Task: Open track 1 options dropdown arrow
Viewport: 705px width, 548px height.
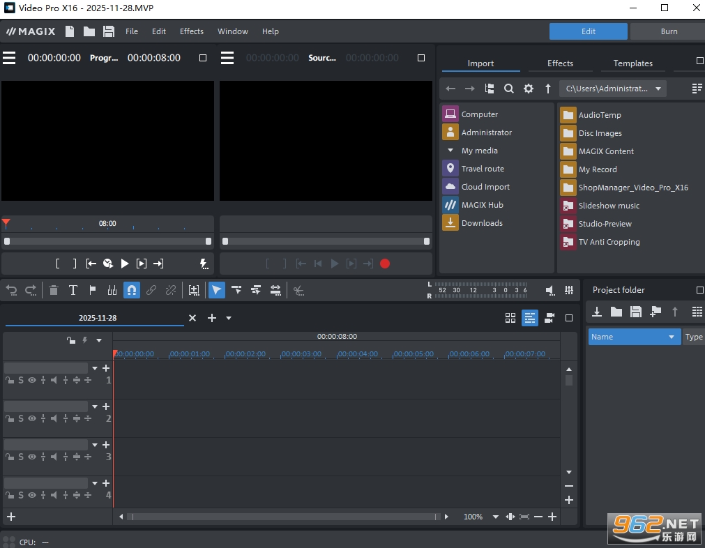Action: click(95, 368)
